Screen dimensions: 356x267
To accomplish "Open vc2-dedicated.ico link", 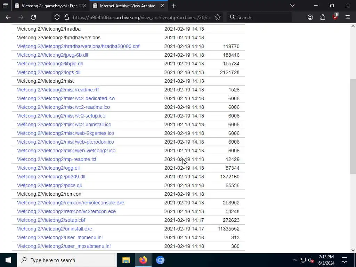I will coord(66,98).
